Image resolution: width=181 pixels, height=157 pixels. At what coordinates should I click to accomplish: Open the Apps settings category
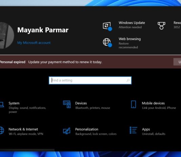click(147, 131)
